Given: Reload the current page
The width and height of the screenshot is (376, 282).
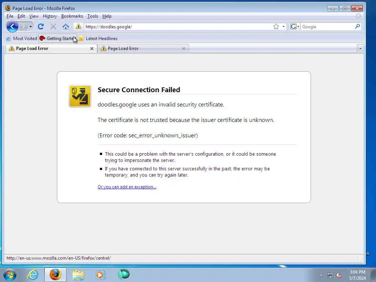Looking at the screenshot, I should 41,26.
